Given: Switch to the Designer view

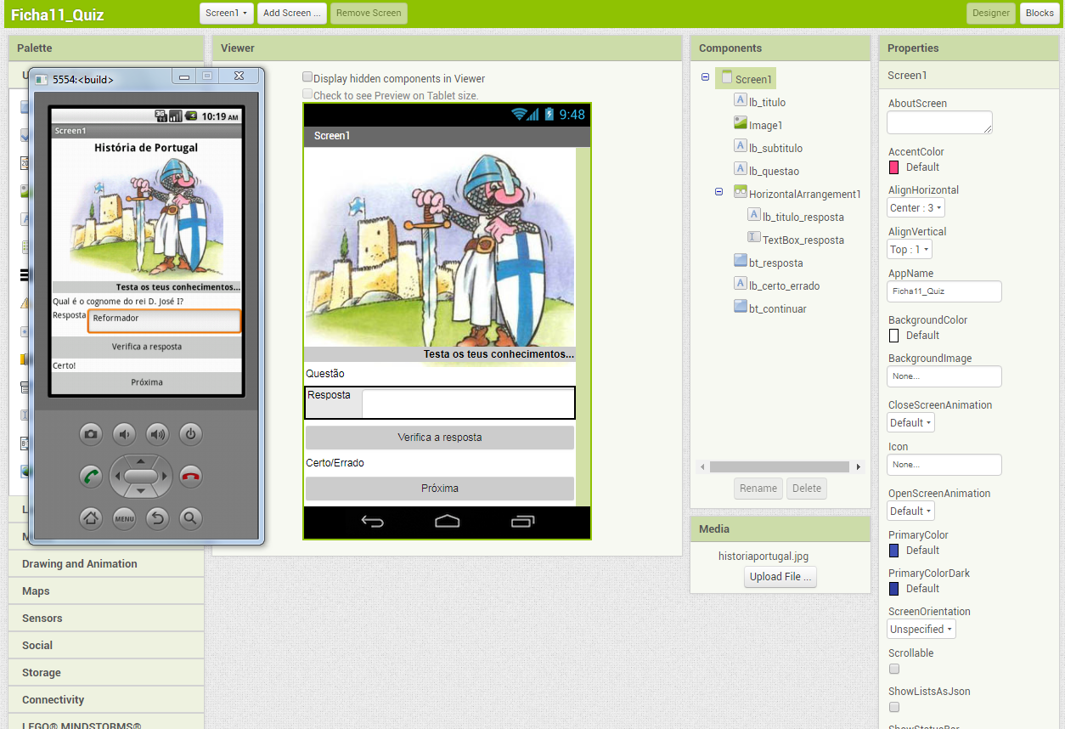Looking at the screenshot, I should coord(991,13).
